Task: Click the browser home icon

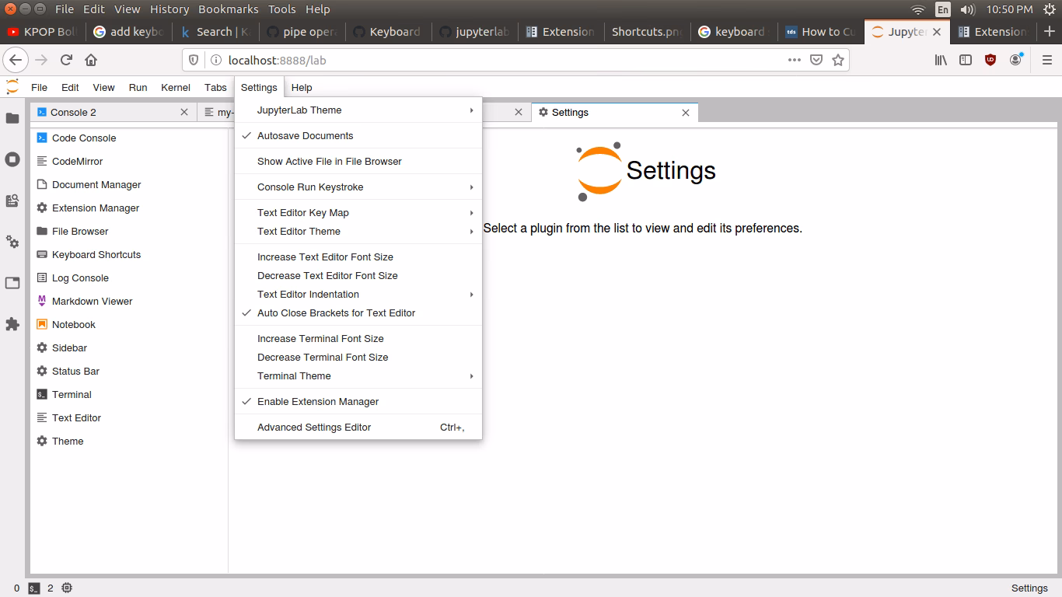Action: [x=91, y=60]
